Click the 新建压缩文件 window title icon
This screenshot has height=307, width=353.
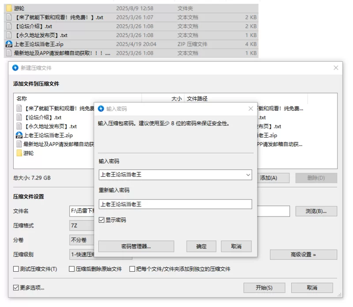tap(15, 68)
